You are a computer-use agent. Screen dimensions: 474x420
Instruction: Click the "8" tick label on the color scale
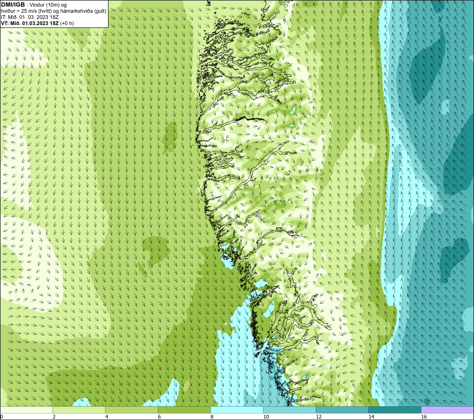(212, 417)
